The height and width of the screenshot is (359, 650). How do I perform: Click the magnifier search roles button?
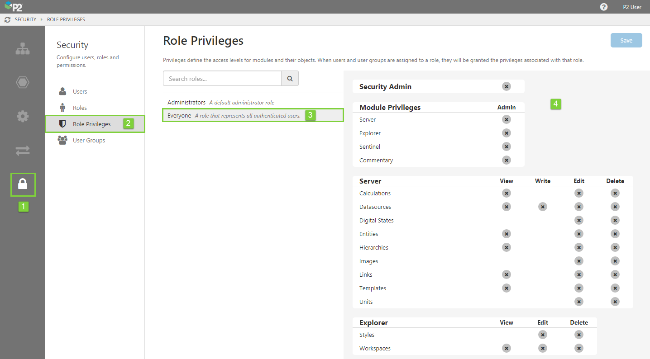290,79
